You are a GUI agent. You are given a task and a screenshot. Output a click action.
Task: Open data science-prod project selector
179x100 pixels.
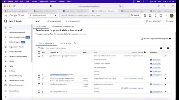[43, 16]
